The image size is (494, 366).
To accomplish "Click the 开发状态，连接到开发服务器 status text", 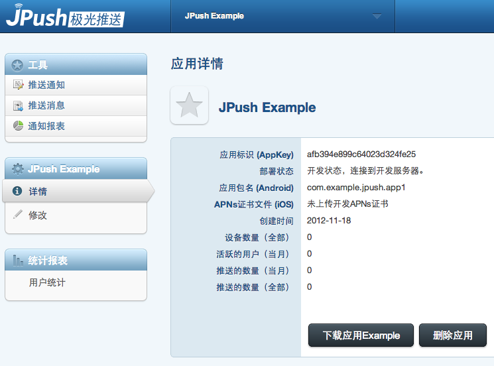I will click(365, 170).
